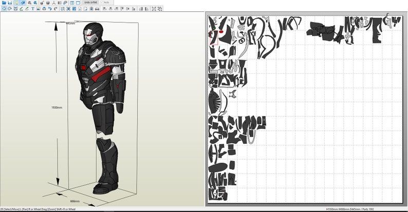Image resolution: width=408 pixels, height=212 pixels.
Task: Click the gray Redo arrow
Action: tap(55, 9)
